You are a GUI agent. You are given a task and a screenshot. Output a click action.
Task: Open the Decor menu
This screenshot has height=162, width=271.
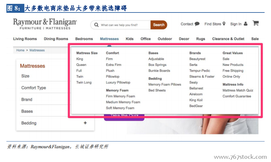pyautogui.click(x=184, y=39)
